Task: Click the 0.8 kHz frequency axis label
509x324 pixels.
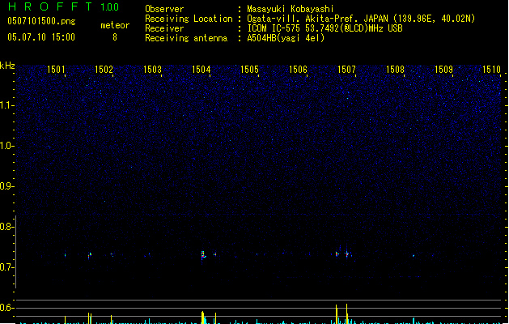Action: pyautogui.click(x=6, y=227)
